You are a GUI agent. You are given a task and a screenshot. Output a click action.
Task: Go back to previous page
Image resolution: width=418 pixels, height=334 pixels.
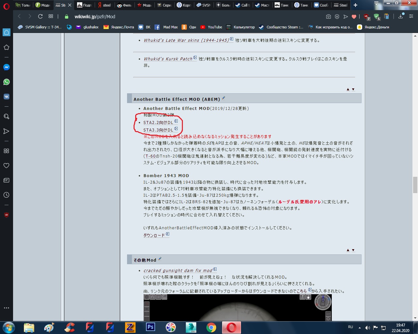pyautogui.click(x=19, y=16)
